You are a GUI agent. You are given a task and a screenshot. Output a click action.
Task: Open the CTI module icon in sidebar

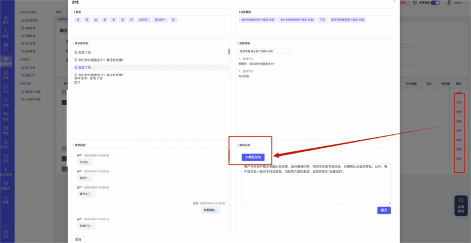pos(6,49)
